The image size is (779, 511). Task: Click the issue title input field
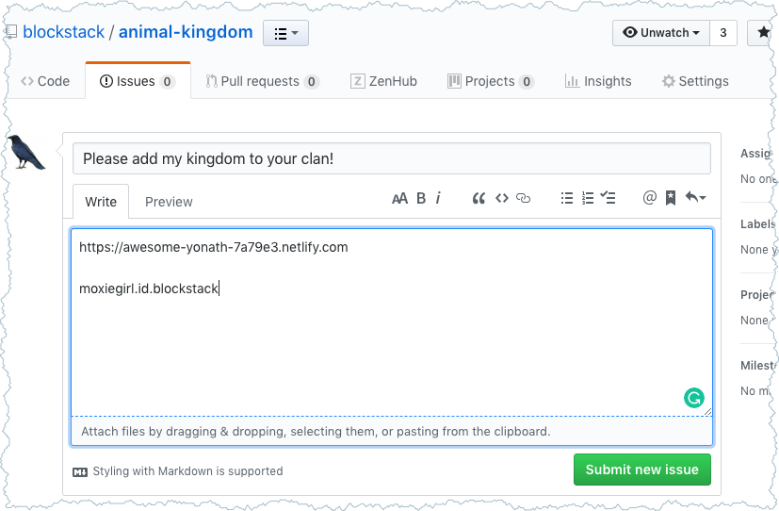tap(392, 158)
